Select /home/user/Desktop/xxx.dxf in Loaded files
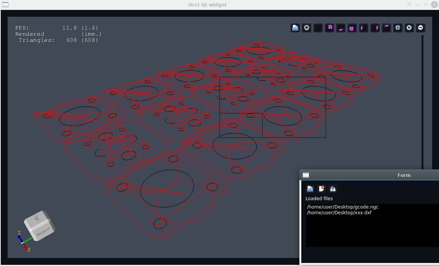Image resolution: width=439 pixels, height=266 pixels. (x=339, y=212)
